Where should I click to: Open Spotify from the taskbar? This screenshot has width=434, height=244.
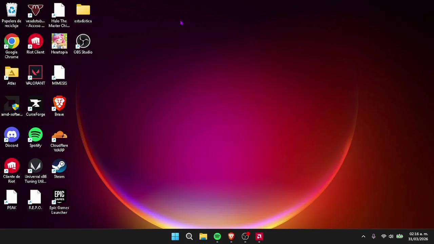tap(217, 237)
